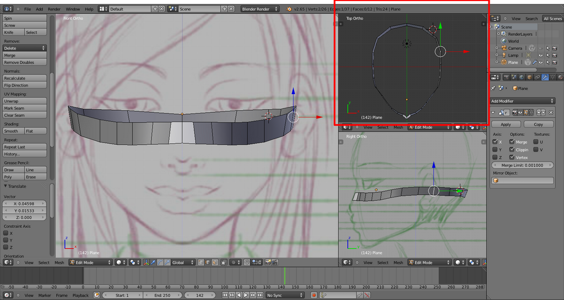This screenshot has width=564, height=300.
Task: Disable the Merge option checkbox
Action: (512, 142)
